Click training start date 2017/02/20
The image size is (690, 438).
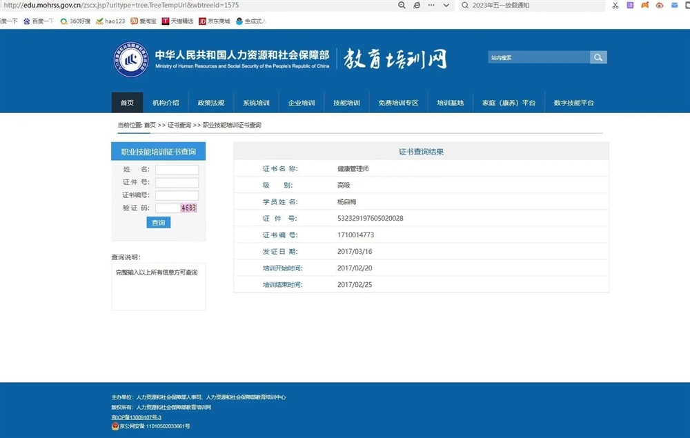point(355,268)
